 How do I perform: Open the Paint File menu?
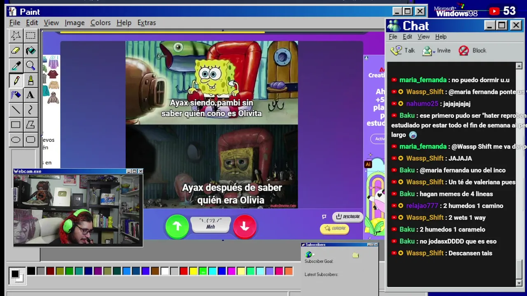[15, 23]
